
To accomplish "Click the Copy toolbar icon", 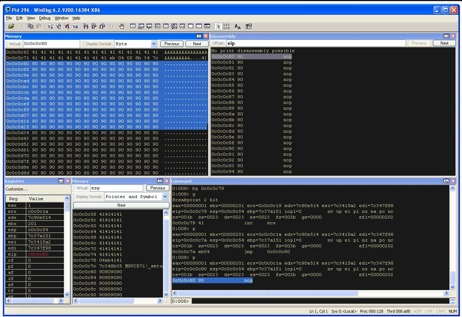I will tap(31, 26).
